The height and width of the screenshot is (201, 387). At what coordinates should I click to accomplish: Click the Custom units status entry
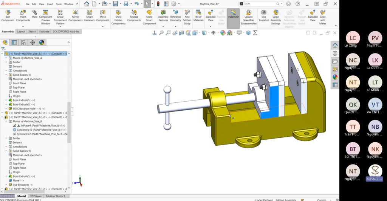322,200
